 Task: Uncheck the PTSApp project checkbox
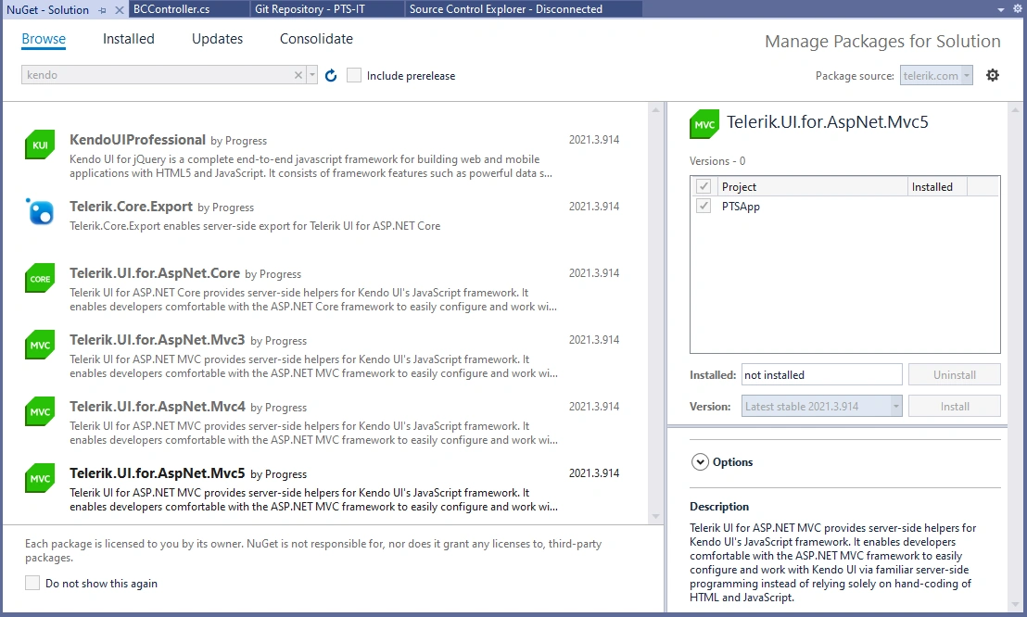pos(704,206)
